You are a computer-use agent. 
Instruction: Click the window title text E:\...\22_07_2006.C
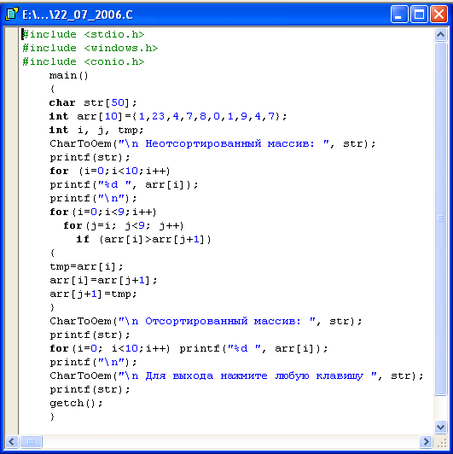pyautogui.click(x=78, y=15)
